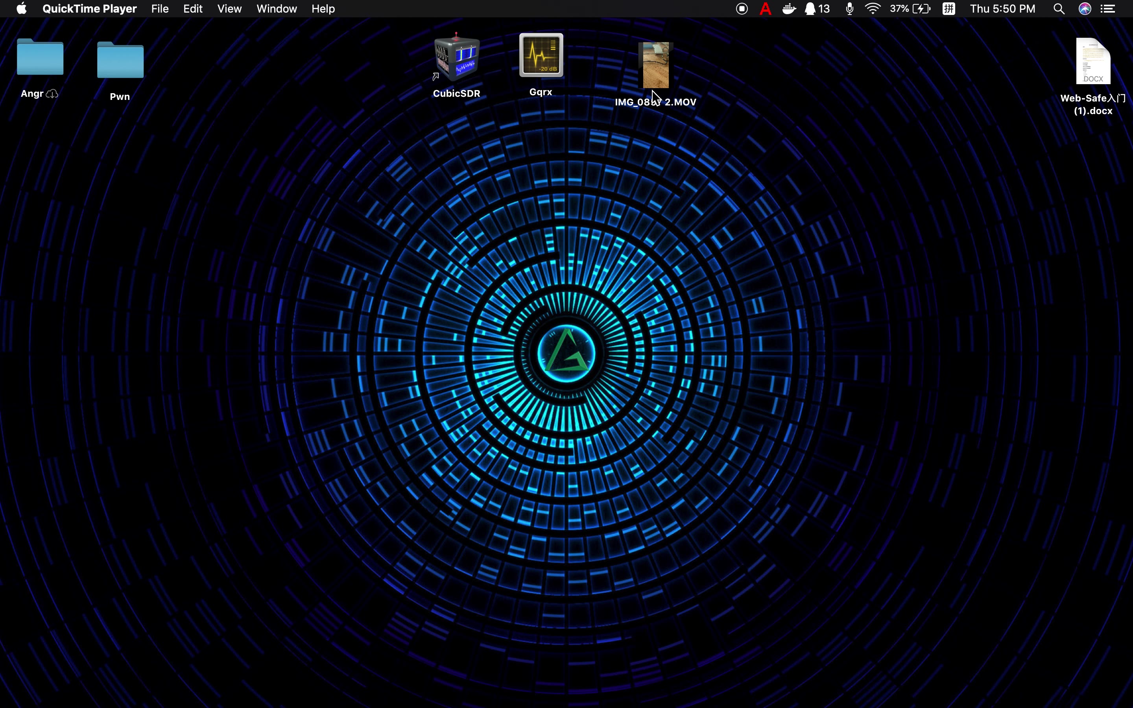Open the Window menu
The image size is (1133, 708).
pos(277,9)
